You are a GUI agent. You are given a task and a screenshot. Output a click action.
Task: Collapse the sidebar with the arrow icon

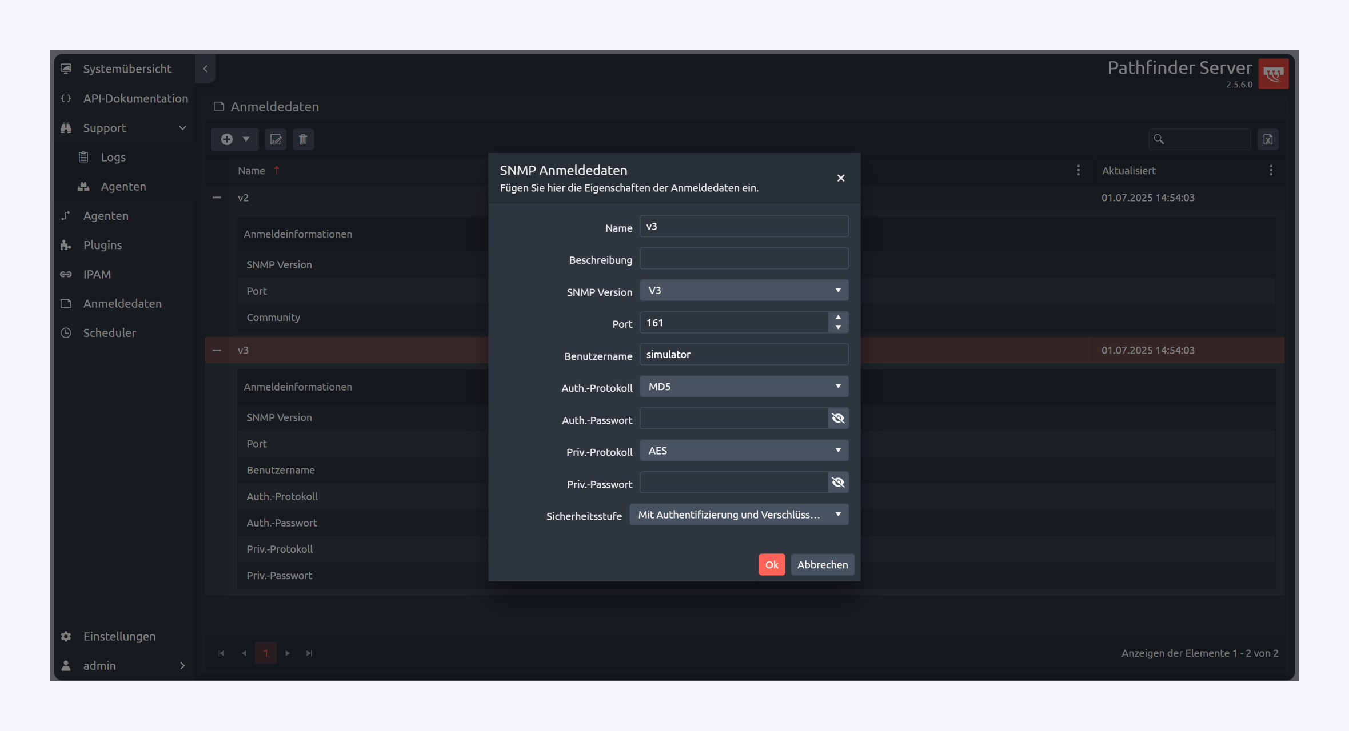(x=205, y=69)
